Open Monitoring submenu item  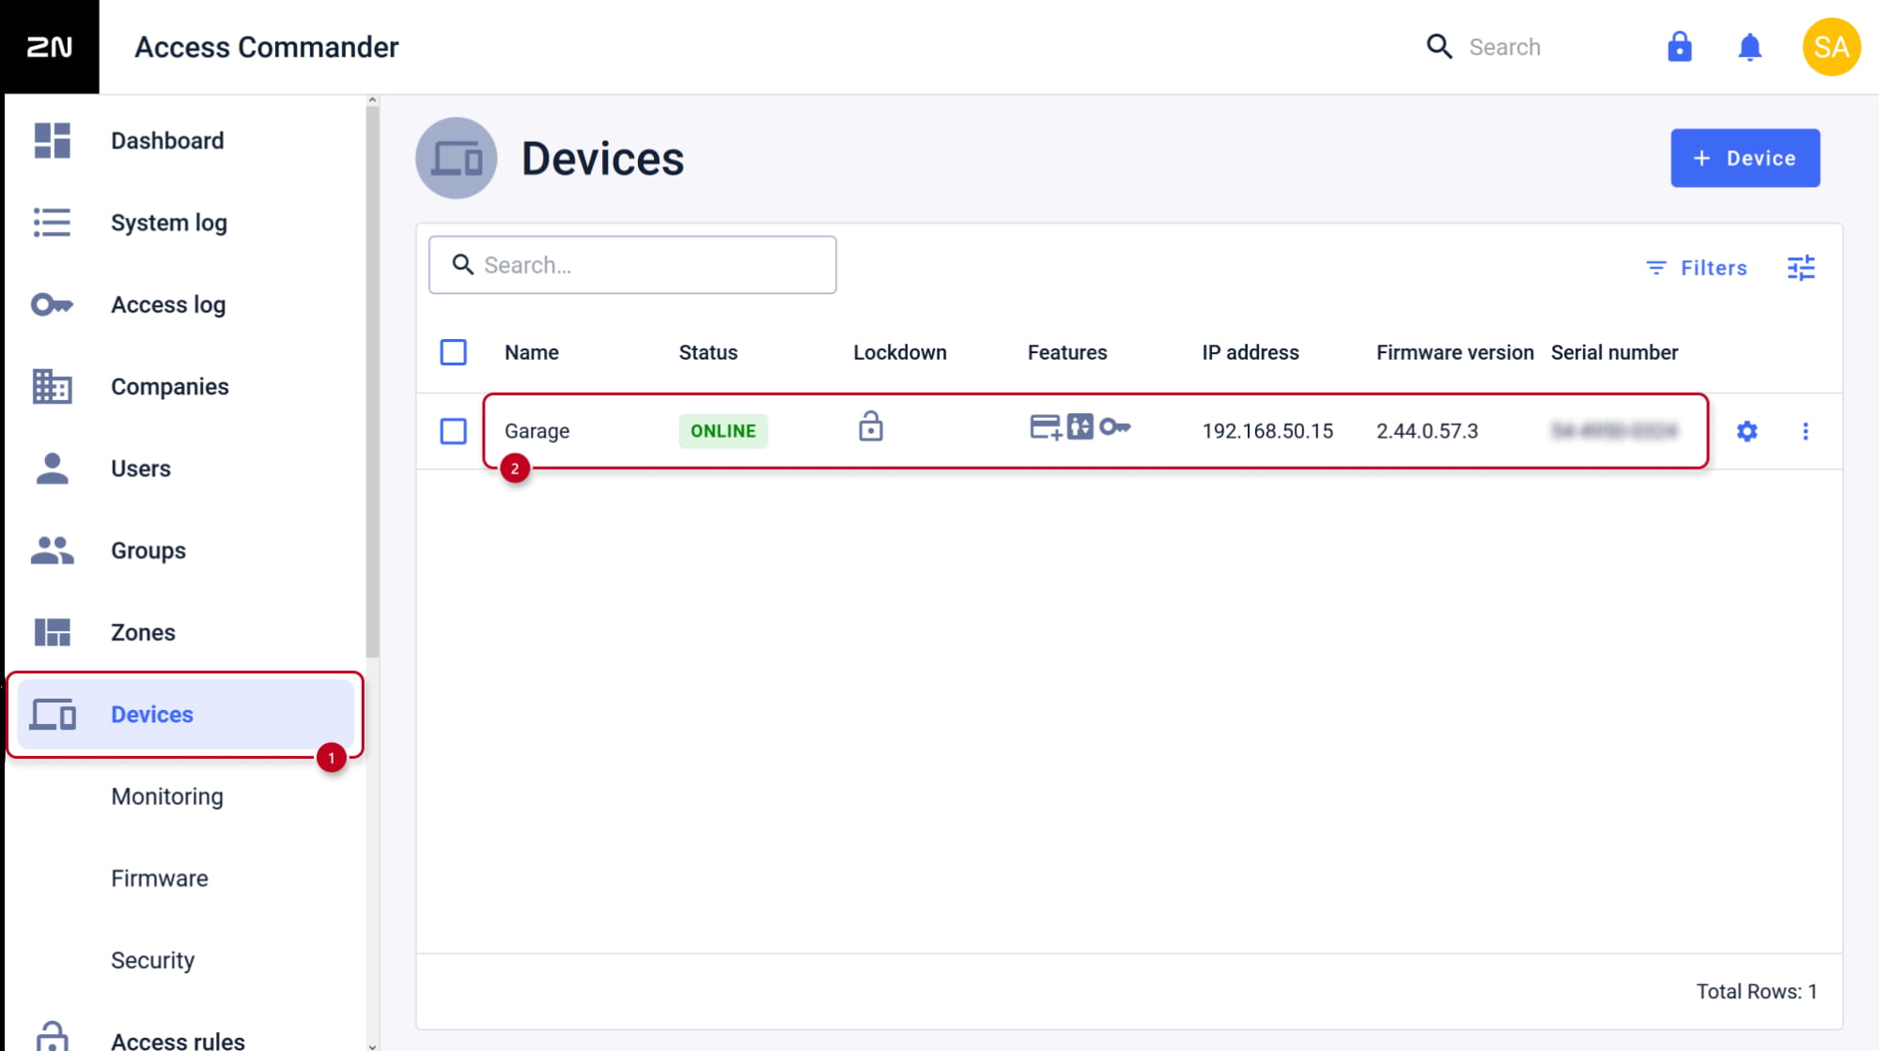pyautogui.click(x=167, y=796)
